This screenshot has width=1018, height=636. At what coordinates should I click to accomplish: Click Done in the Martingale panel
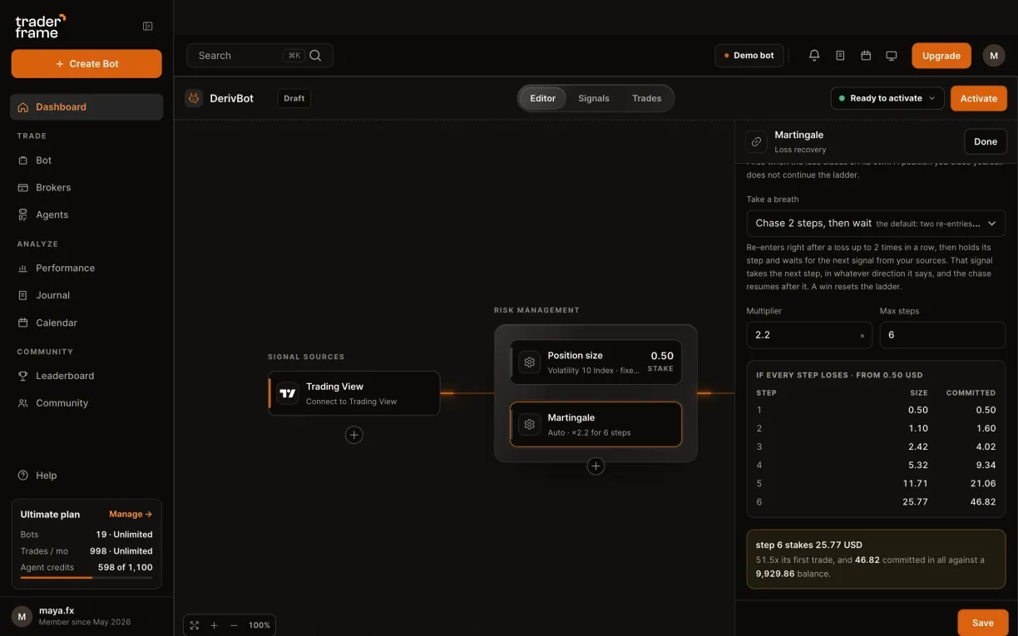[x=986, y=141]
